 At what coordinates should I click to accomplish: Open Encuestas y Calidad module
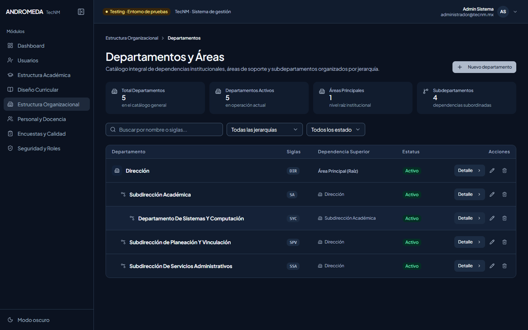click(x=47, y=134)
